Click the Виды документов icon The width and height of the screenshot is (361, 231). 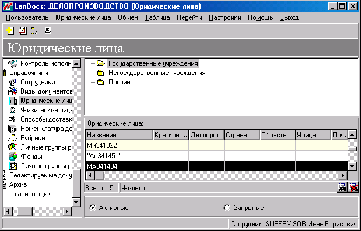point(13,91)
